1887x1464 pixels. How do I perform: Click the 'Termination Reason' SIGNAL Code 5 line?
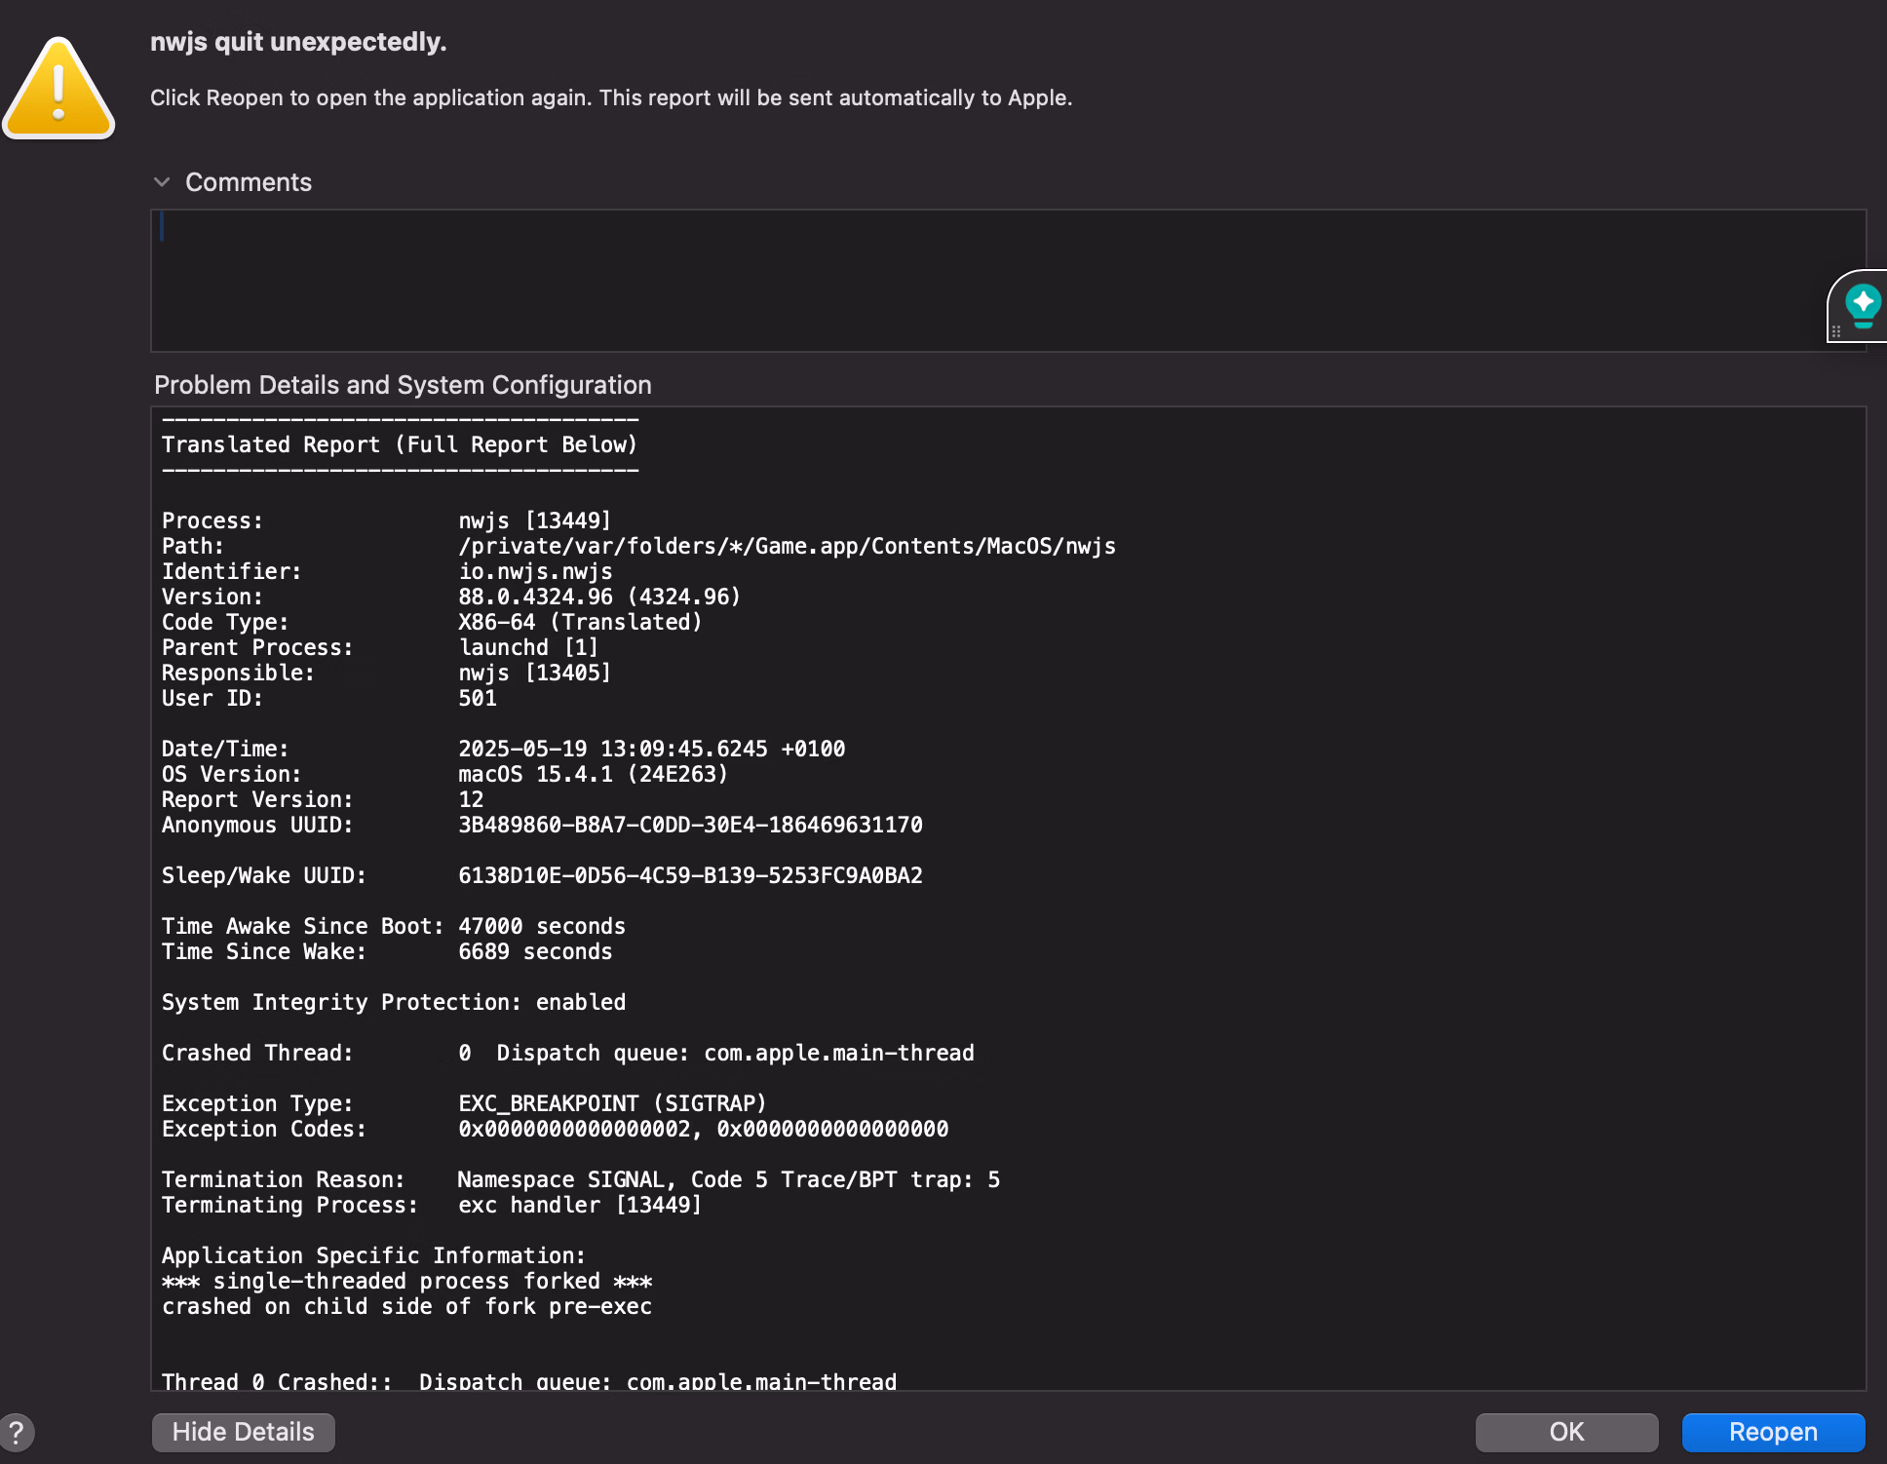coord(581,1179)
